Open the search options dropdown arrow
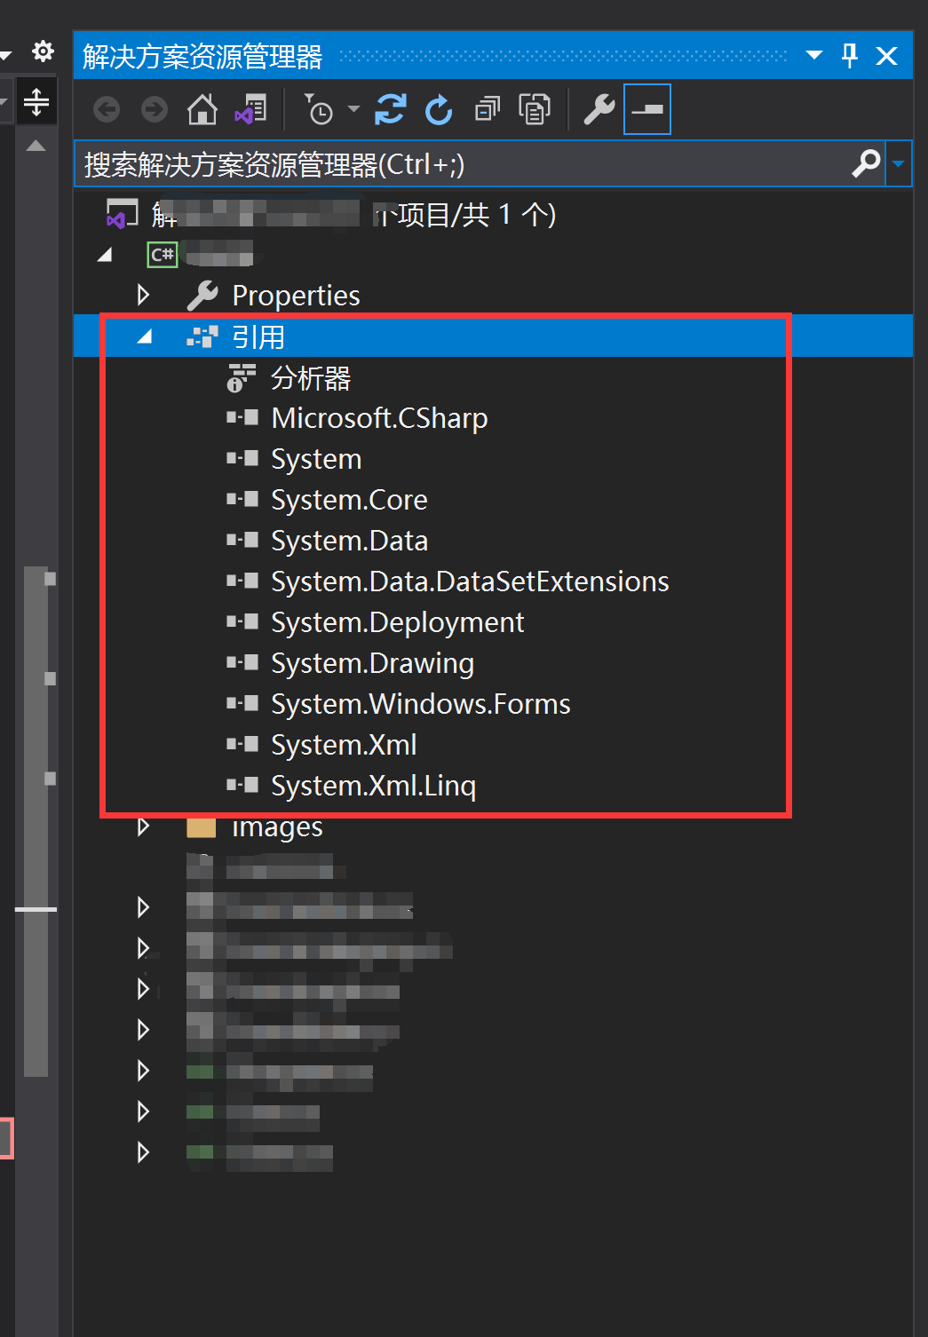The height and width of the screenshot is (1337, 928). pos(899,163)
